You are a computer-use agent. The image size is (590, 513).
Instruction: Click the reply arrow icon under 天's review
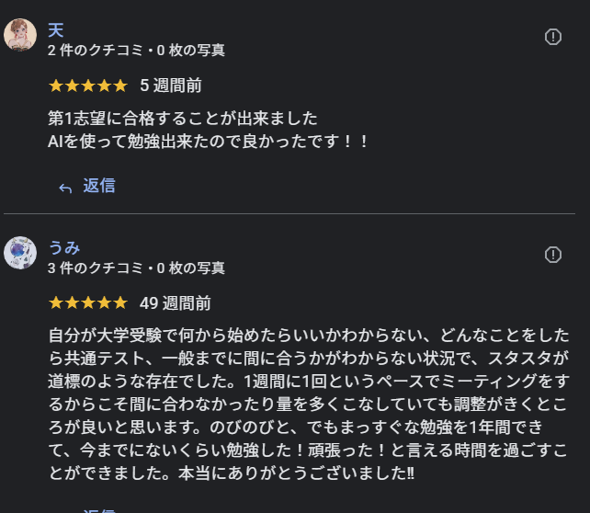click(x=65, y=188)
